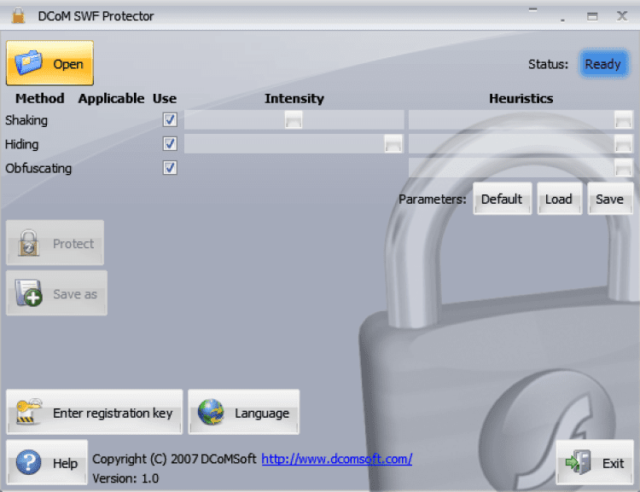Click the Obfuscating Heuristics slider thumb
640x492 pixels.
pos(623,168)
